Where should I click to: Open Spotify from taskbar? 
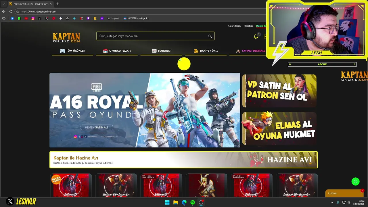point(193,202)
